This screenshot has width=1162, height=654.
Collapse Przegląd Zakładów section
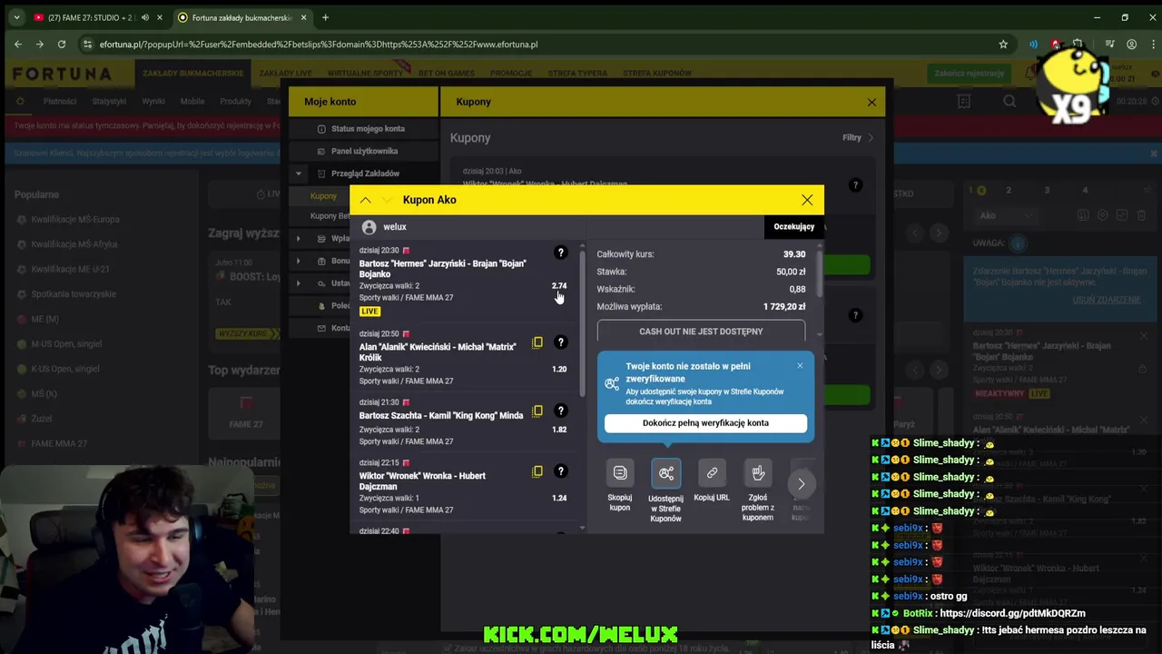point(299,173)
